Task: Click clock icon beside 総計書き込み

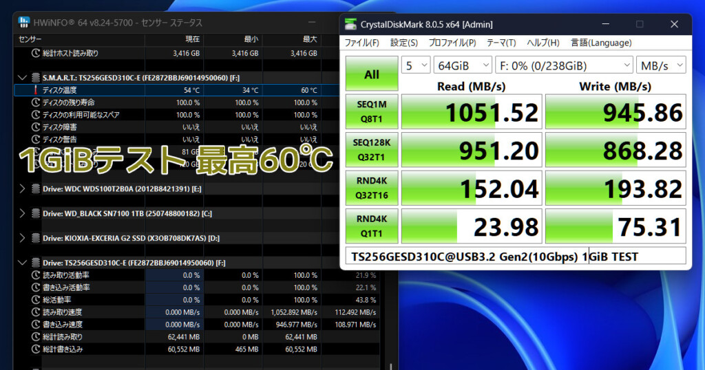Action: pyautogui.click(x=36, y=349)
